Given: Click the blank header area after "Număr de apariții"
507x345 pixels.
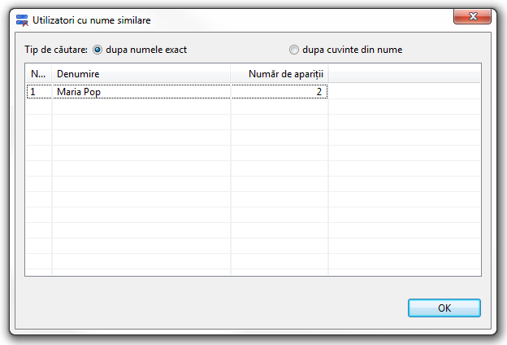Looking at the screenshot, I should pyautogui.click(x=404, y=74).
